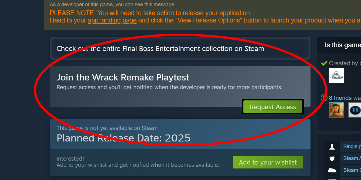Open the Steam Cloud feature link
This screenshot has height=180, width=361.
pyautogui.click(x=352, y=170)
